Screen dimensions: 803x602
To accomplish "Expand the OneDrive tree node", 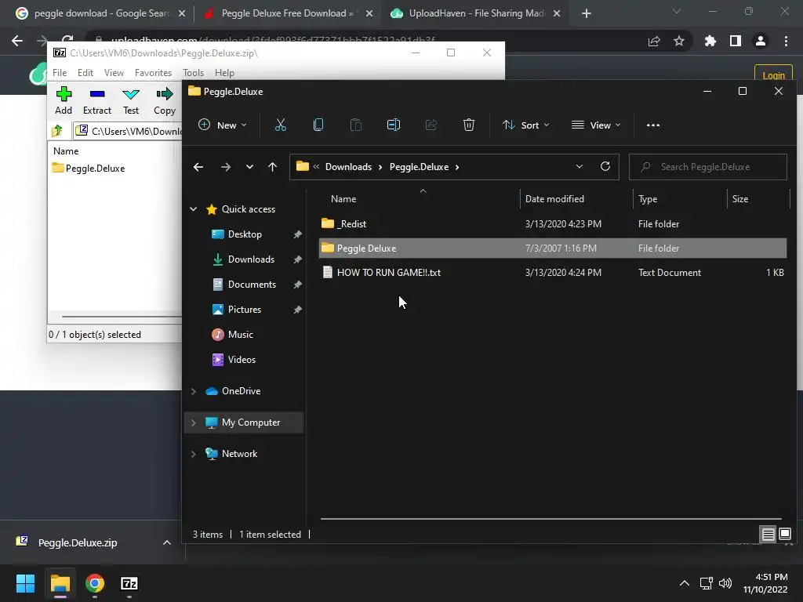I will (194, 391).
